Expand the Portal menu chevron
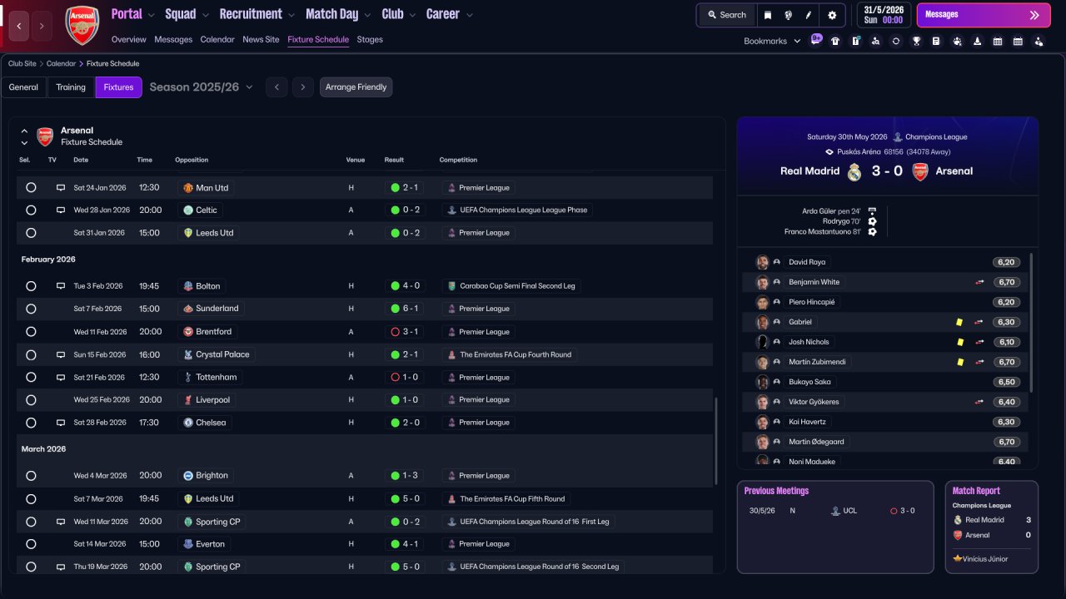 click(x=151, y=15)
